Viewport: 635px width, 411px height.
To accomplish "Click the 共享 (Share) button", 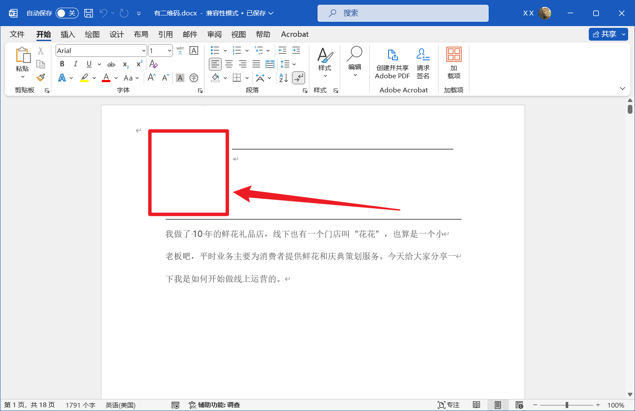I will click(604, 34).
